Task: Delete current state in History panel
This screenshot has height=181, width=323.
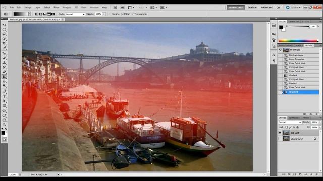Action: 317,114
